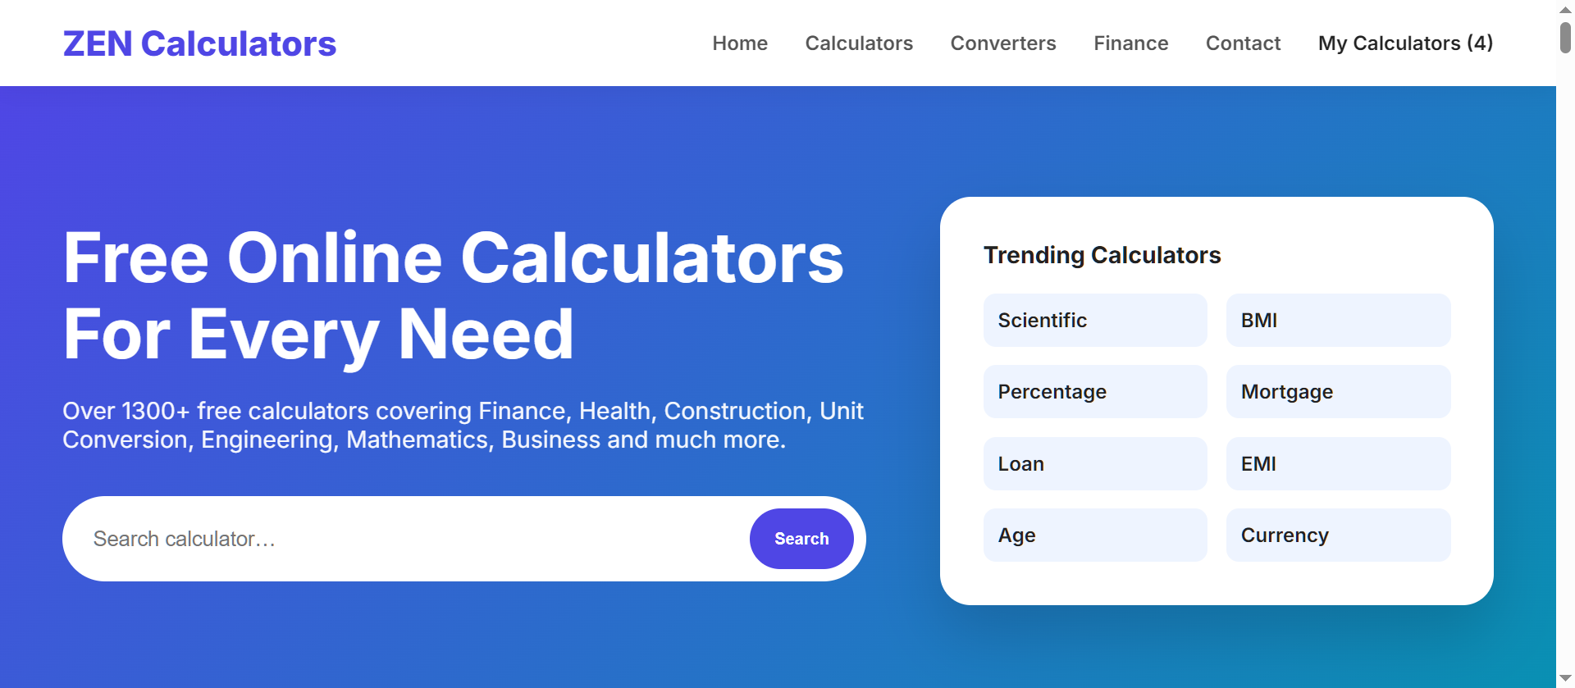Image resolution: width=1575 pixels, height=688 pixels.
Task: Open the Contact page link
Action: [x=1243, y=43]
